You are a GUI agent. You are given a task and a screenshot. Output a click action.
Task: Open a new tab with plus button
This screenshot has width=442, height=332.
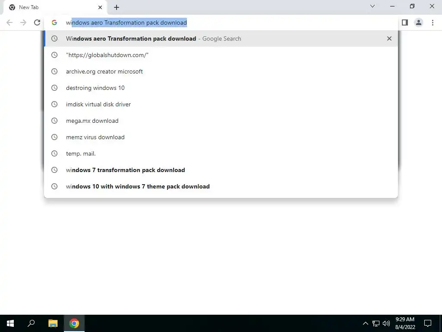tap(117, 7)
